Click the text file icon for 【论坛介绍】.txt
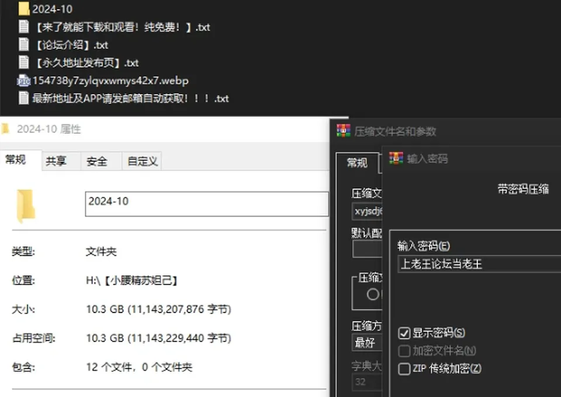The height and width of the screenshot is (397, 561). point(23,45)
